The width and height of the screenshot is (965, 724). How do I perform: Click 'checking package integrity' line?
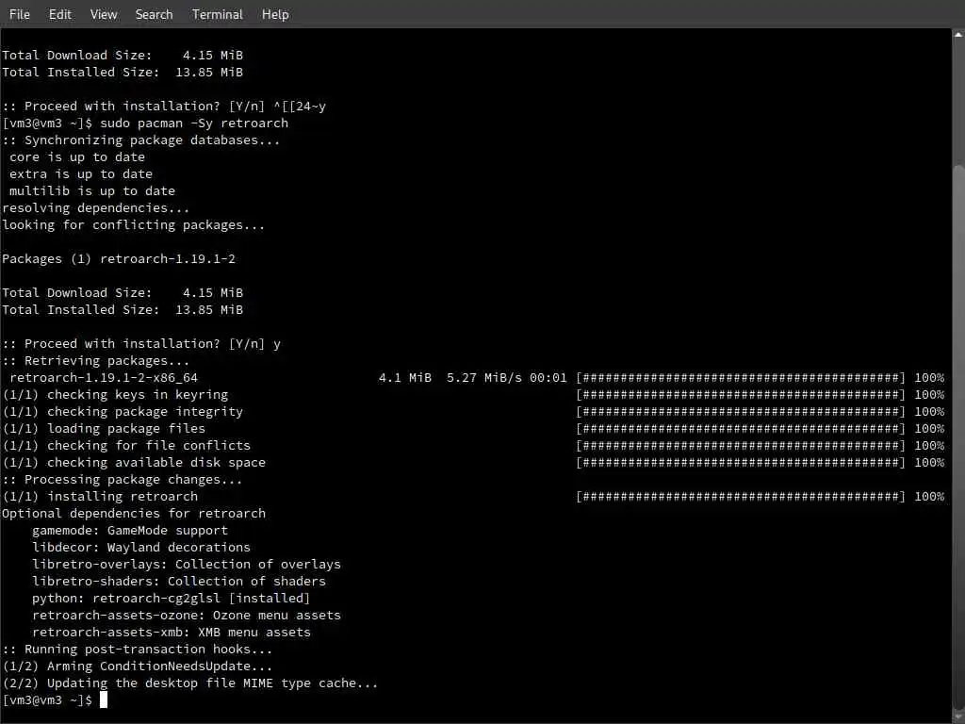(x=123, y=412)
